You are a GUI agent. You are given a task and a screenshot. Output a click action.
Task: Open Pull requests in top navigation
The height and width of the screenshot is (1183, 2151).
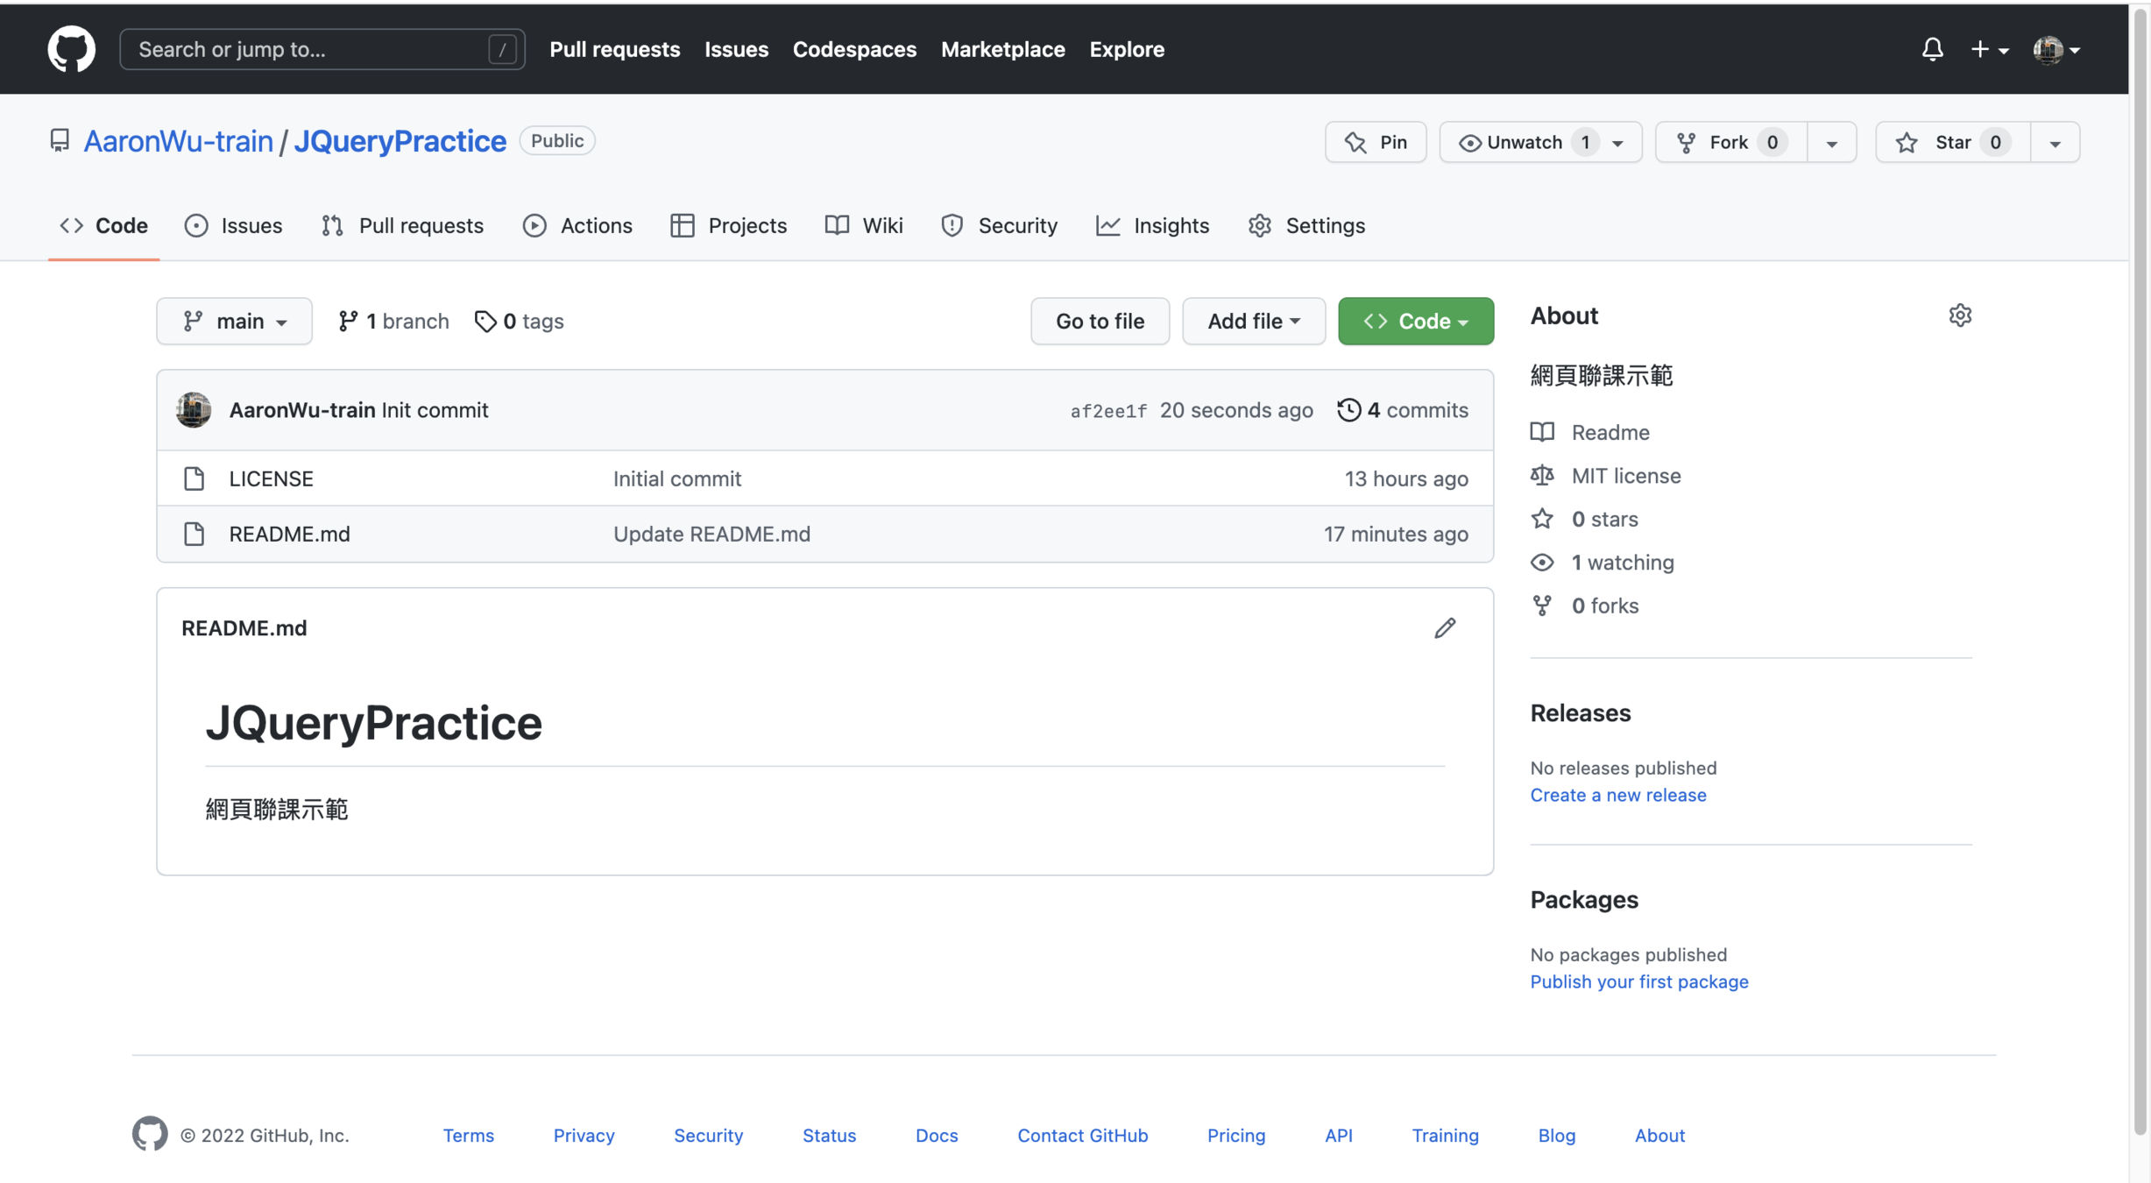pos(614,49)
